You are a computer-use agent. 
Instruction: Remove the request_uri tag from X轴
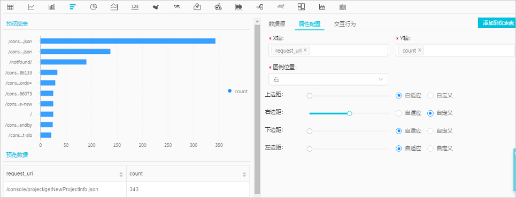tap(305, 50)
